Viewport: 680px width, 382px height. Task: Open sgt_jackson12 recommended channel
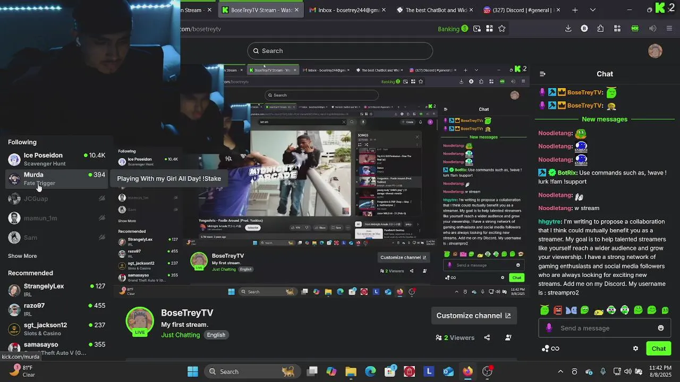pyautogui.click(x=56, y=329)
